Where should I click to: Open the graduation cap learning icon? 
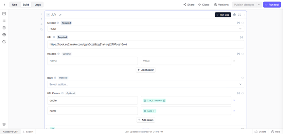4,124
